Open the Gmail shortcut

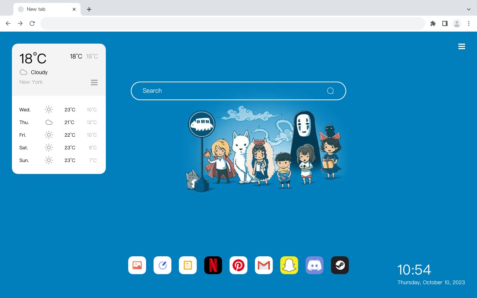[x=264, y=265]
